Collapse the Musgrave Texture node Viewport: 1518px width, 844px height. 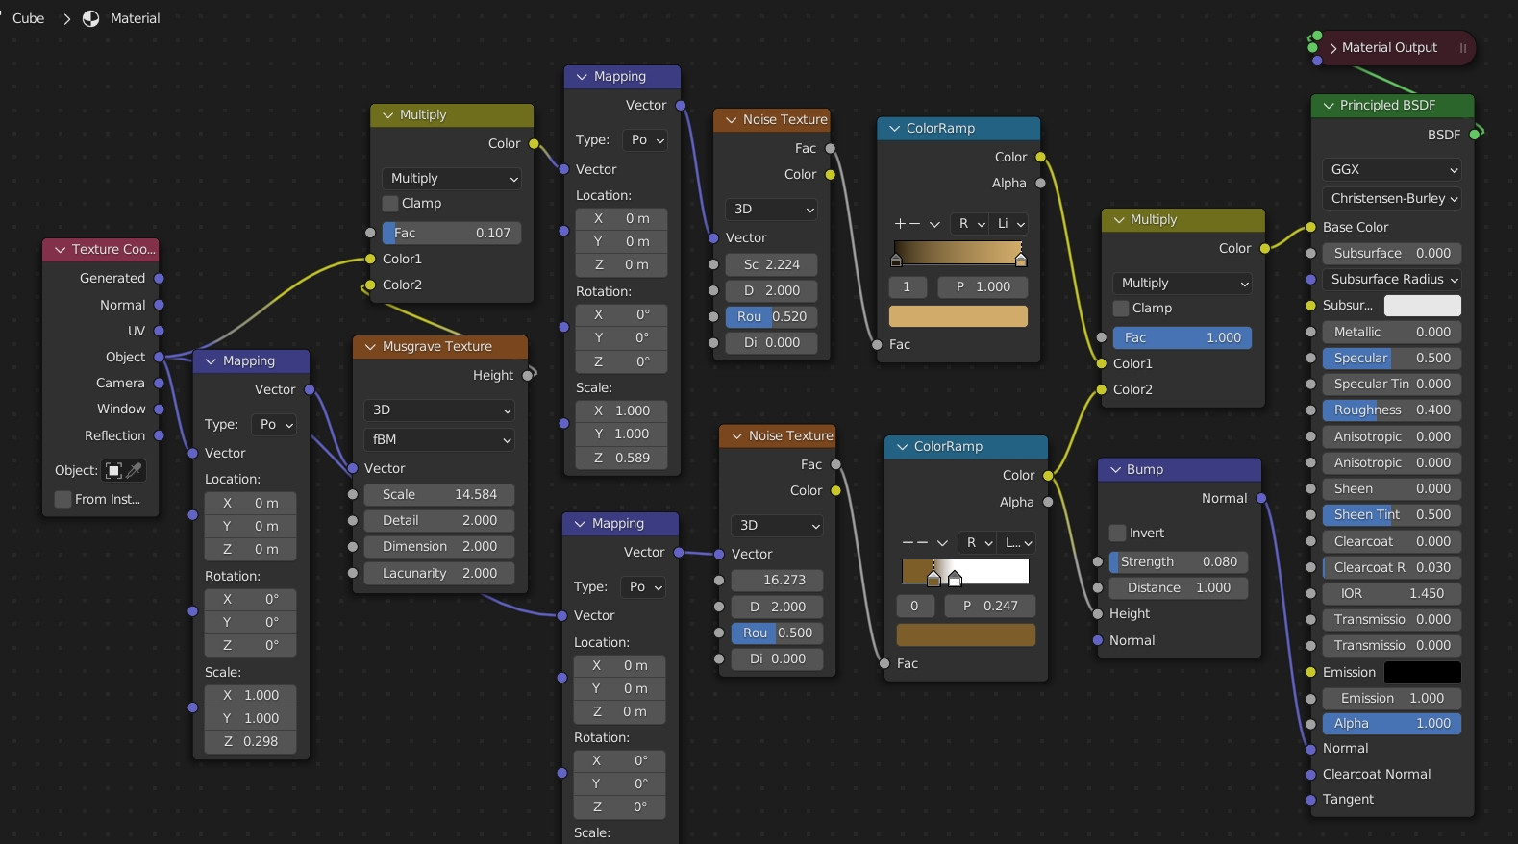tap(370, 346)
